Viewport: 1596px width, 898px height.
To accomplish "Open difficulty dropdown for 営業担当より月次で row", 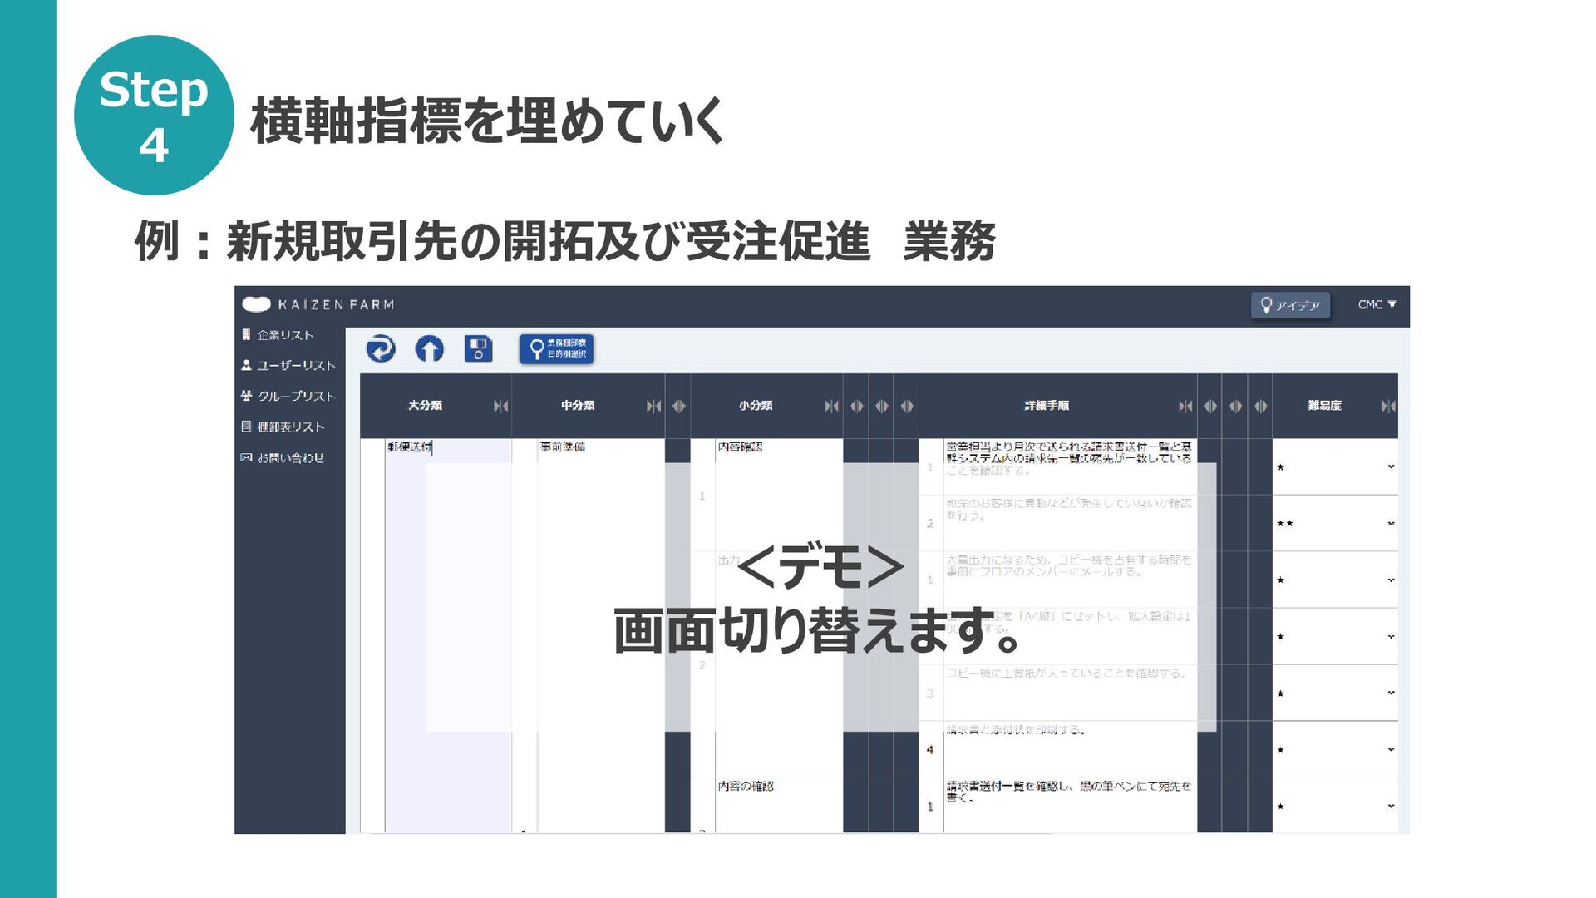I will click(x=1335, y=467).
